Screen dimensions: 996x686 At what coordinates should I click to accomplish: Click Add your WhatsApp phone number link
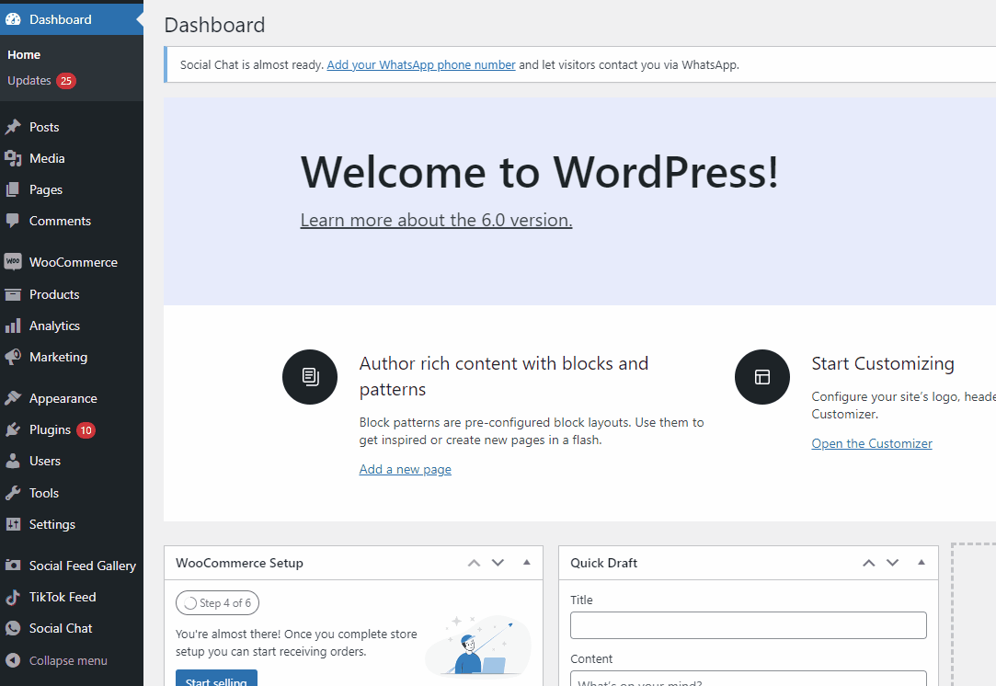coord(421,64)
